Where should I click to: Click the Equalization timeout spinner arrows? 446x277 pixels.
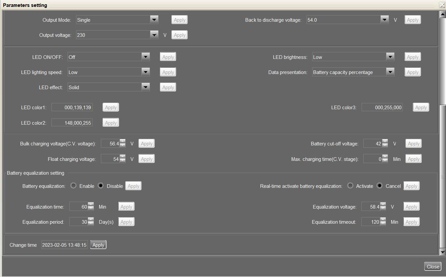[383, 222]
